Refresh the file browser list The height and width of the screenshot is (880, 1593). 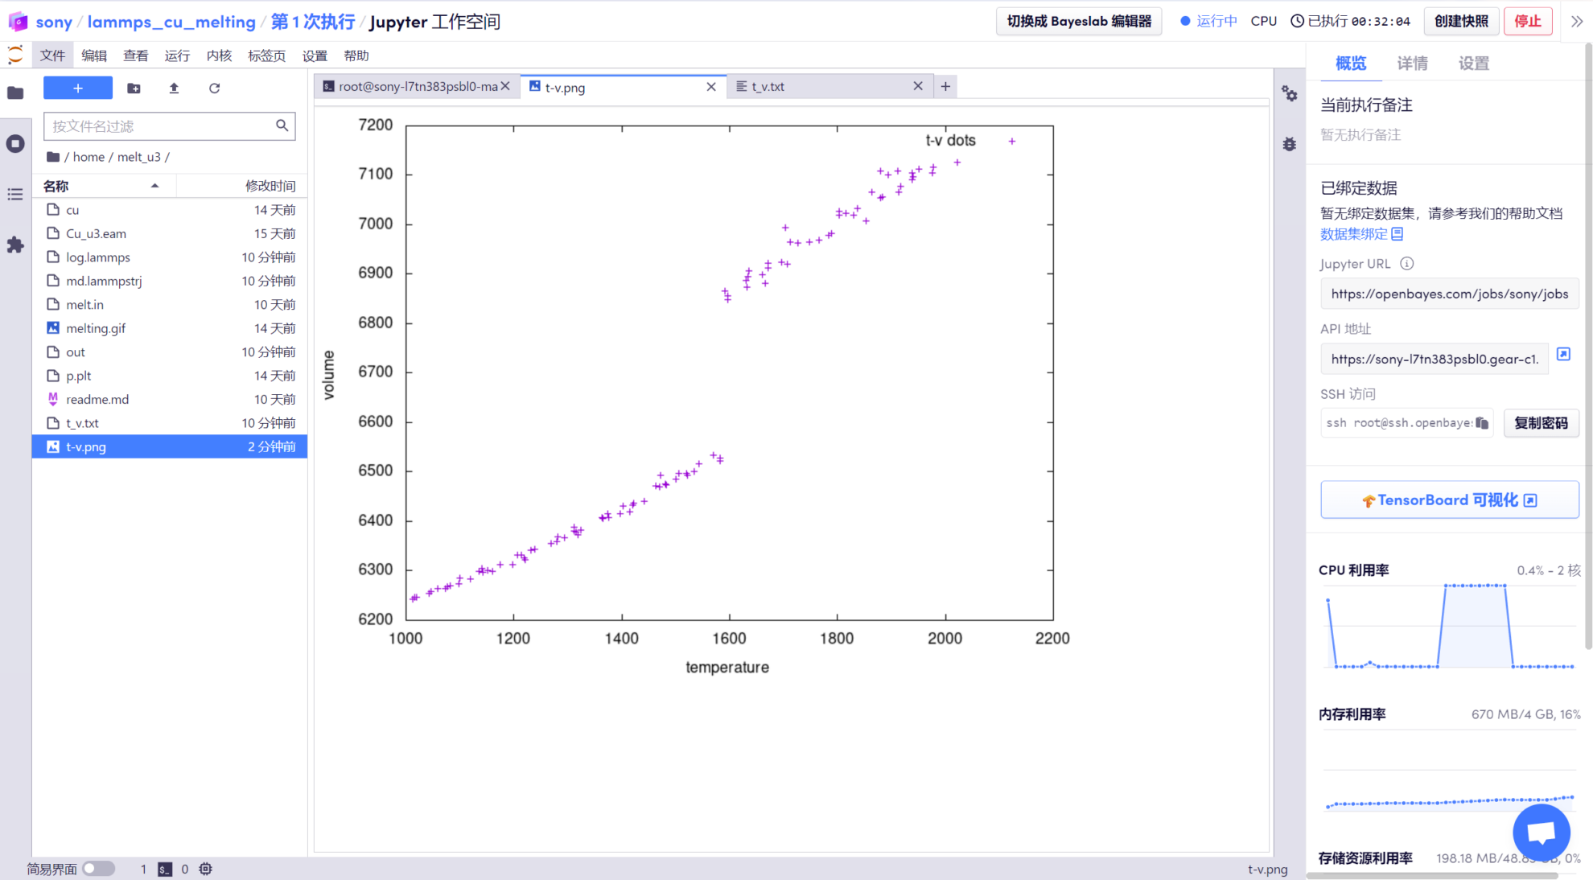(x=214, y=88)
